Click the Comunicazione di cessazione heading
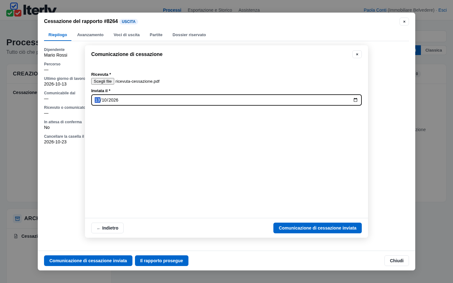Image resolution: width=453 pixels, height=283 pixels. [x=127, y=54]
